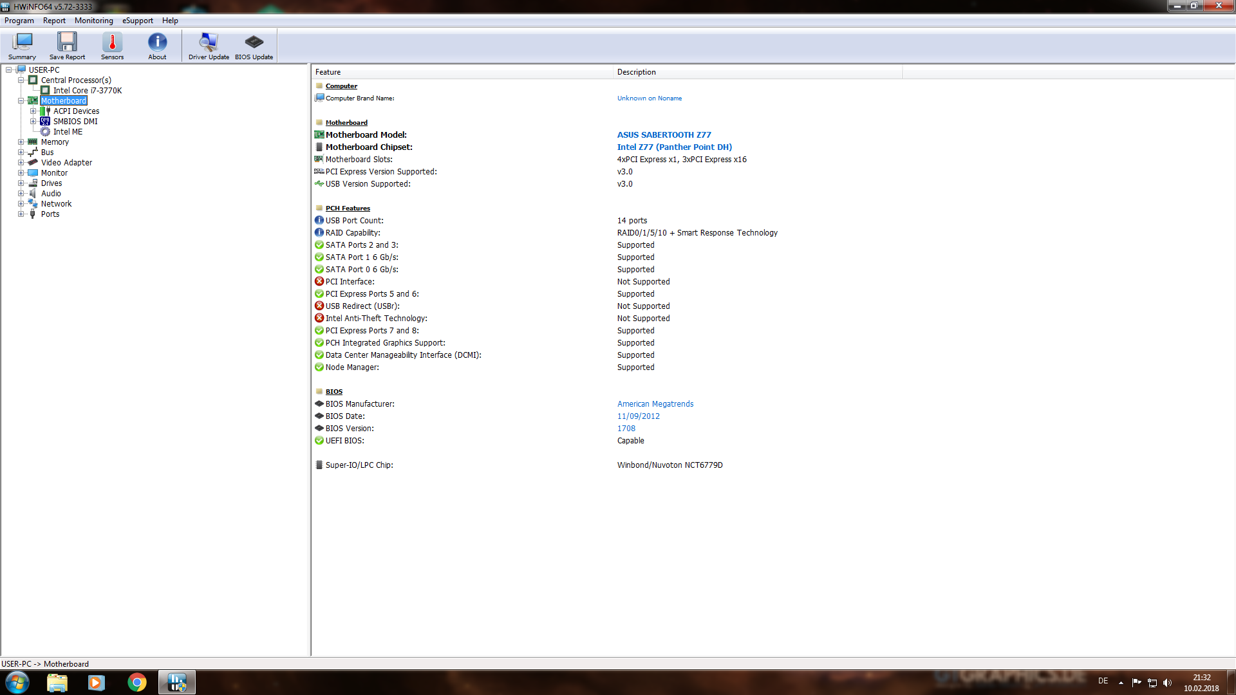The image size is (1236, 695).
Task: Open the Monitoring menu
Action: pyautogui.click(x=93, y=21)
